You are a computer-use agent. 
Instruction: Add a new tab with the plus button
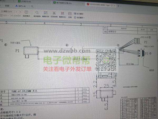(118, 6)
